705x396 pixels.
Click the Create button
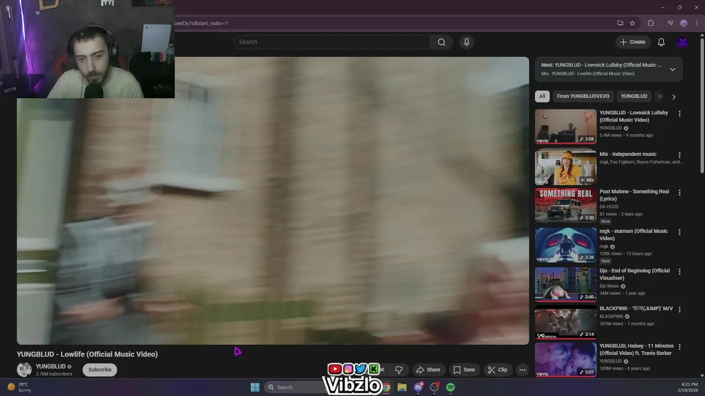pos(632,42)
